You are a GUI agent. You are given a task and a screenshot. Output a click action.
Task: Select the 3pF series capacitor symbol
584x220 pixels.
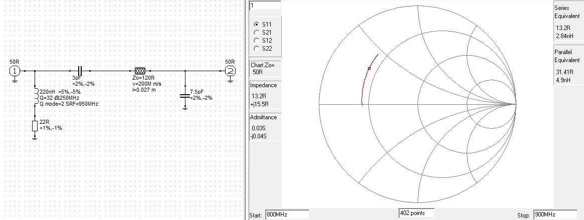point(80,70)
